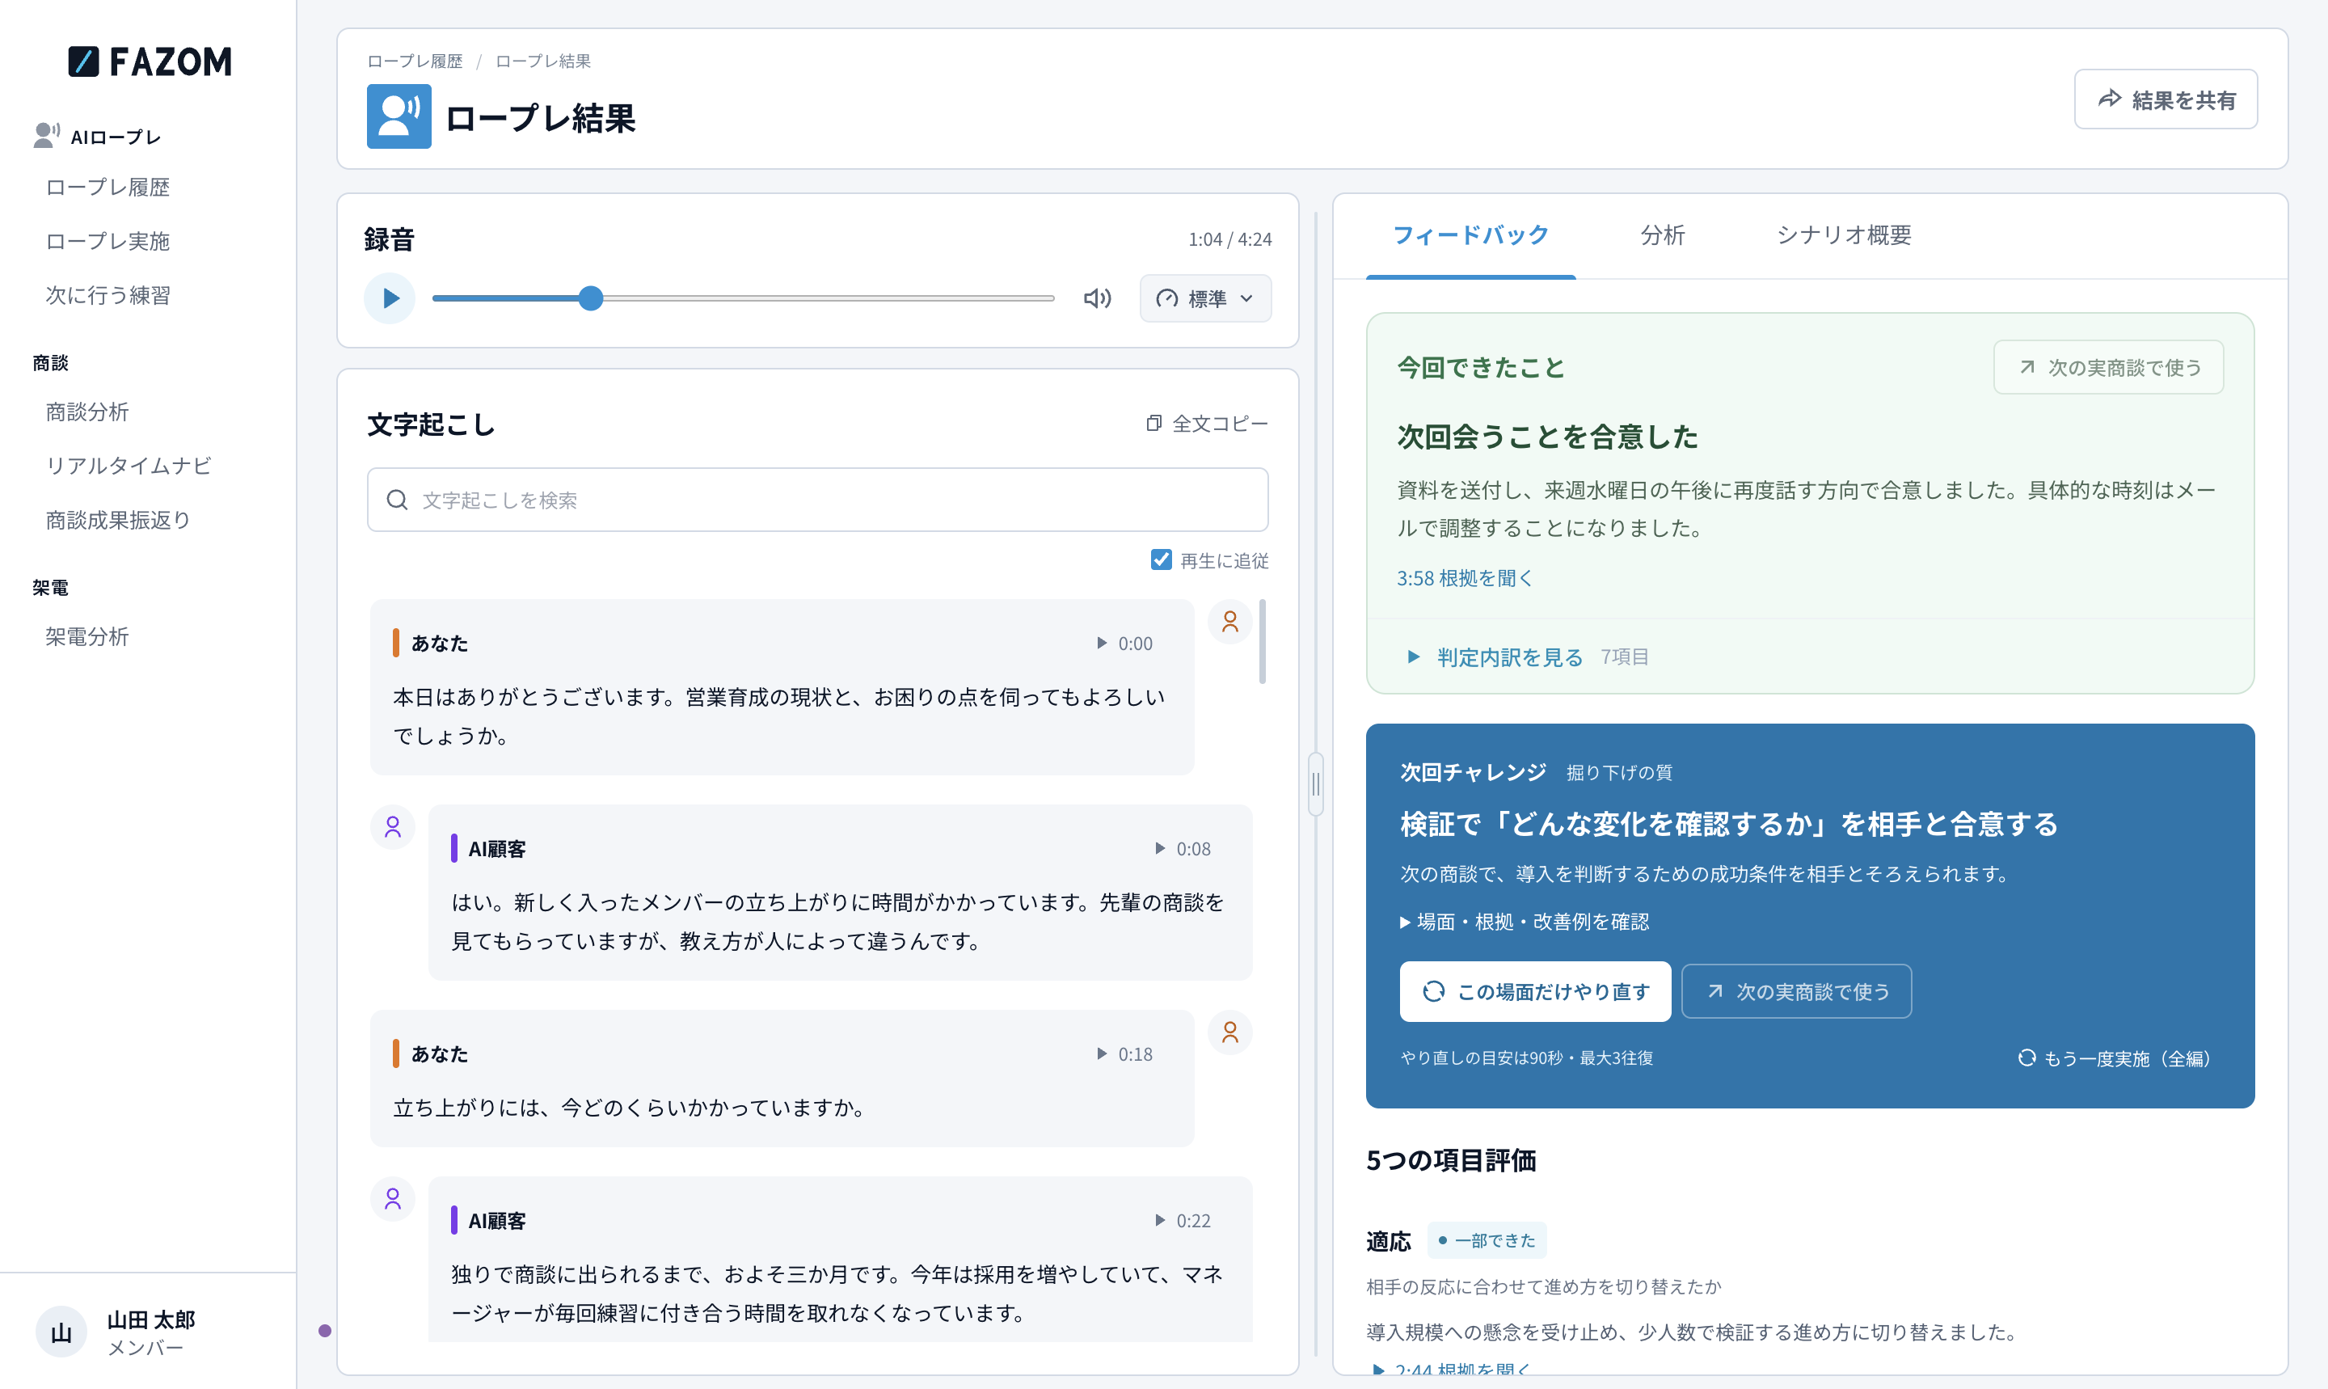Click もう一度実施（全編） link
The image size is (2328, 1389).
coord(2115,1058)
